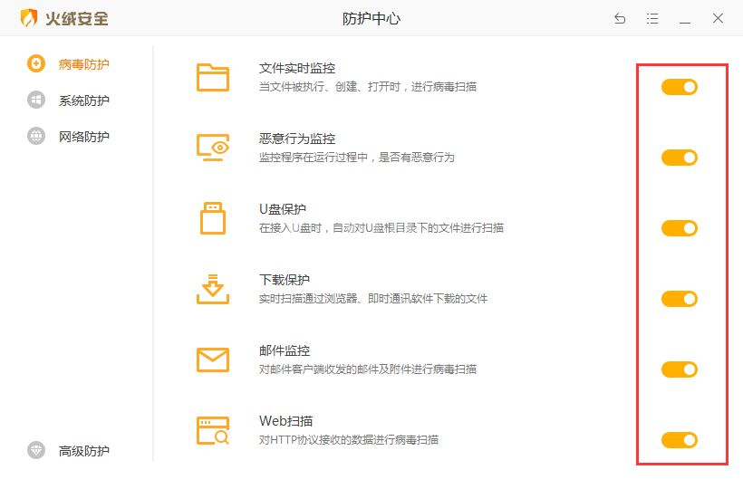Click the back arrow icon in title bar

(620, 18)
